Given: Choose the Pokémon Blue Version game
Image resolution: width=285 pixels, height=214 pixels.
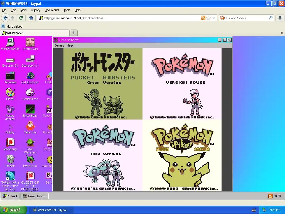Looking at the screenshot, I should coord(103,155).
